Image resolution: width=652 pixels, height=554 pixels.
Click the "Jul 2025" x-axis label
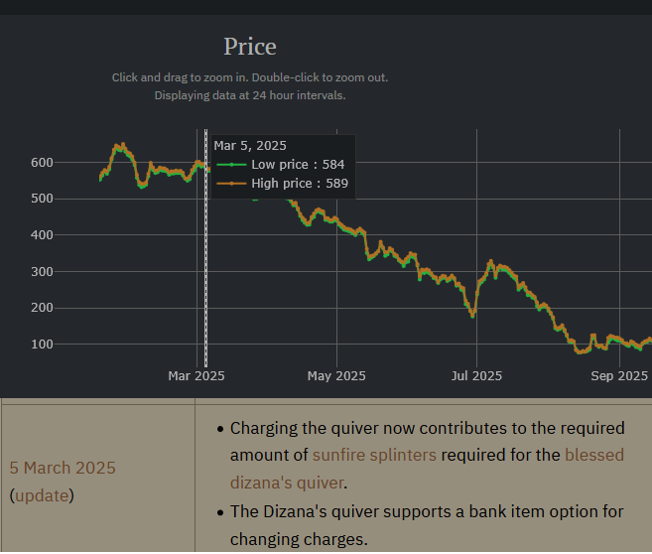tap(476, 376)
